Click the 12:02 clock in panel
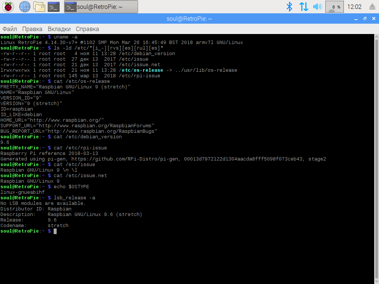The image size is (379, 284). click(354, 7)
